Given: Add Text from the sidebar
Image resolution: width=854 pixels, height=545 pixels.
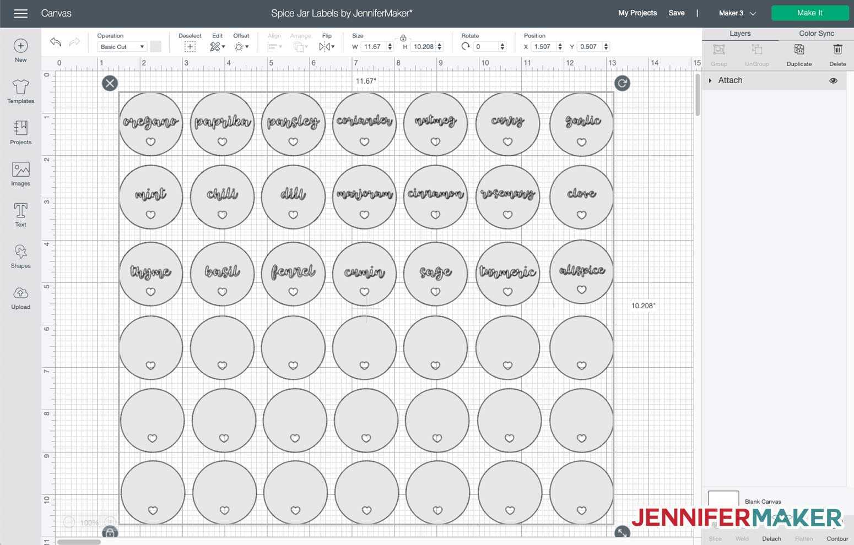Looking at the screenshot, I should pos(20,215).
